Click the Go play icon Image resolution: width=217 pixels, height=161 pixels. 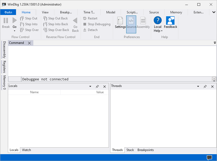14,20
